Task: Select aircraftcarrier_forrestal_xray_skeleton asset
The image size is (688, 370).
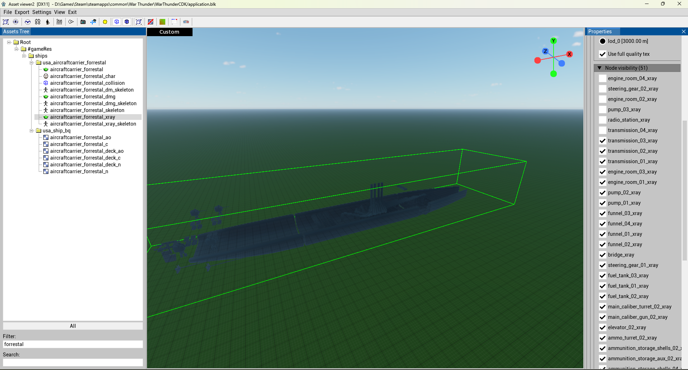Action: coord(93,124)
